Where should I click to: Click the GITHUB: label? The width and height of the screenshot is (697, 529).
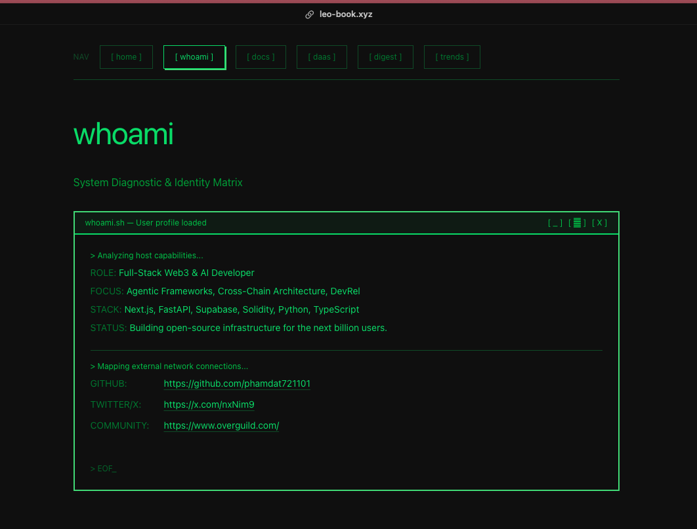click(108, 384)
